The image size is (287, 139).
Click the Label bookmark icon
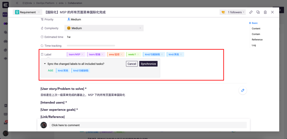click(42, 54)
